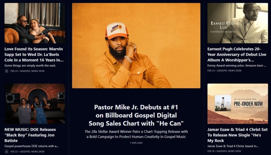Image resolution: width=271 pixels, height=155 pixels.
Task: Click Earnest Pugh article FEB 23 byline
Action: (224, 70)
